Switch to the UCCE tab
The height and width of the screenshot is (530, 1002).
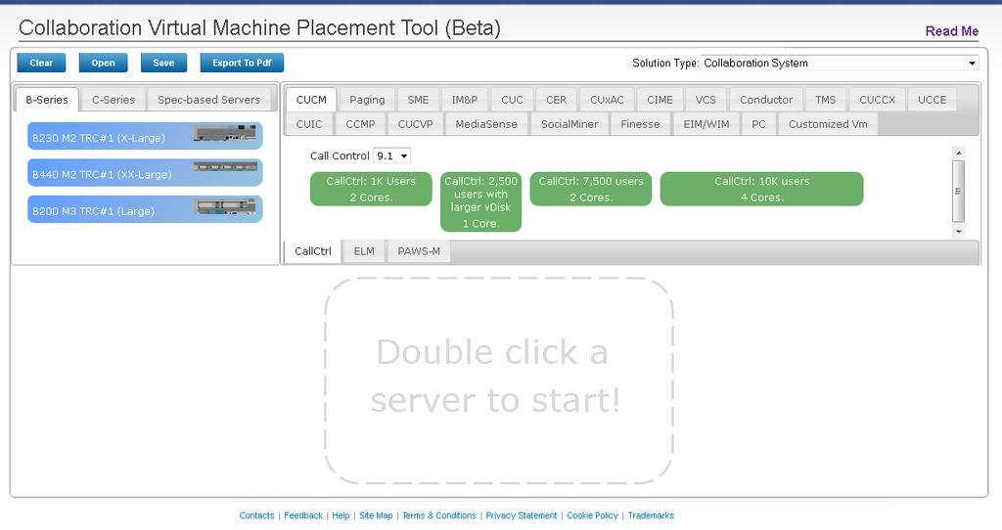pos(932,100)
